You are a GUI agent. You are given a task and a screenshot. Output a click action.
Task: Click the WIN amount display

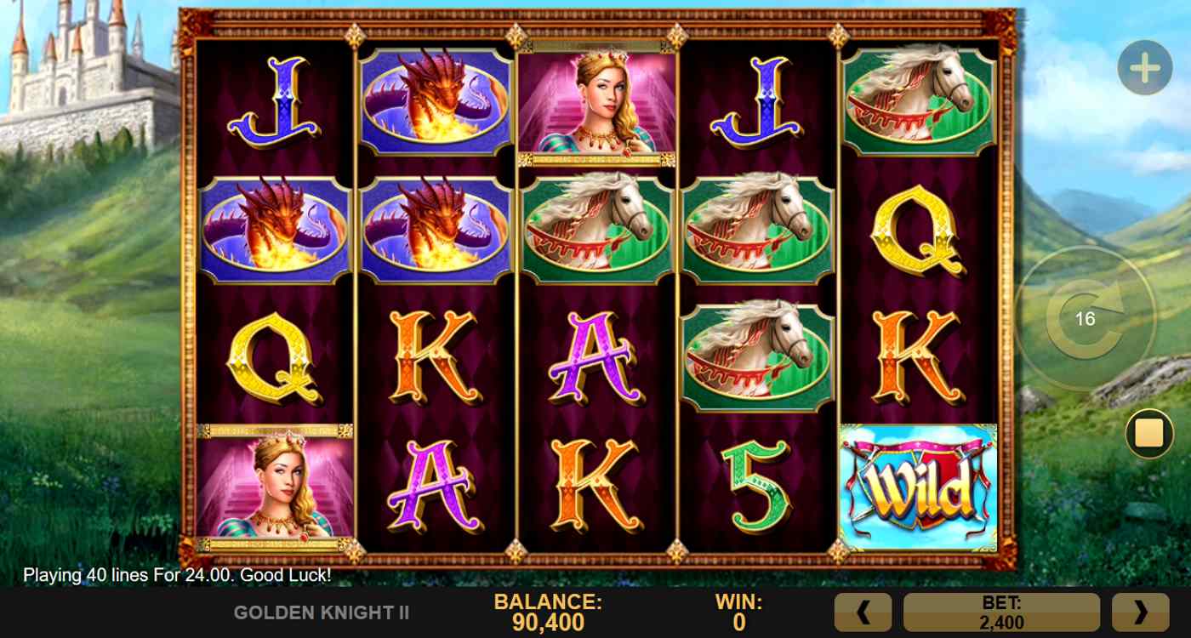click(738, 612)
